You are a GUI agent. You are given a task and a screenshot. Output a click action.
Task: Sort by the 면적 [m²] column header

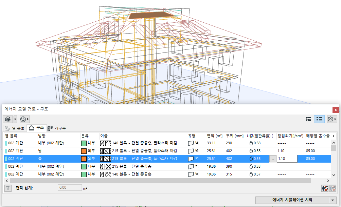tap(215, 136)
